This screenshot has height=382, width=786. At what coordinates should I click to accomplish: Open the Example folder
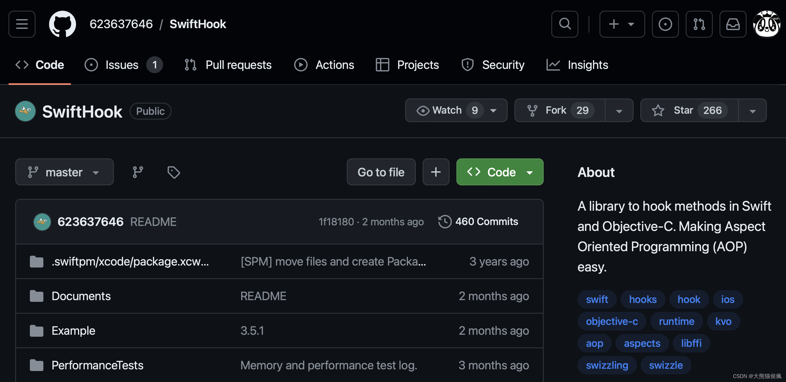pos(73,331)
